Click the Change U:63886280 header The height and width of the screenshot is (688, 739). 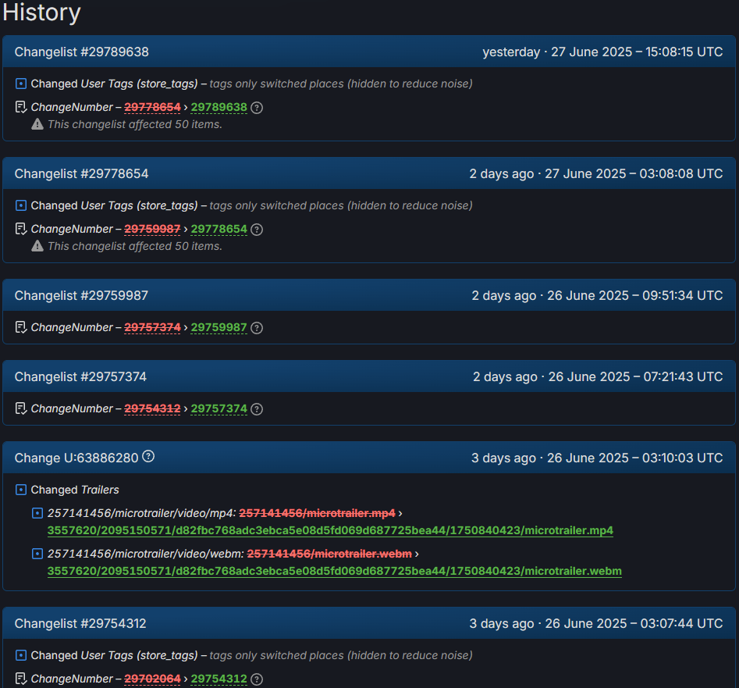point(76,458)
